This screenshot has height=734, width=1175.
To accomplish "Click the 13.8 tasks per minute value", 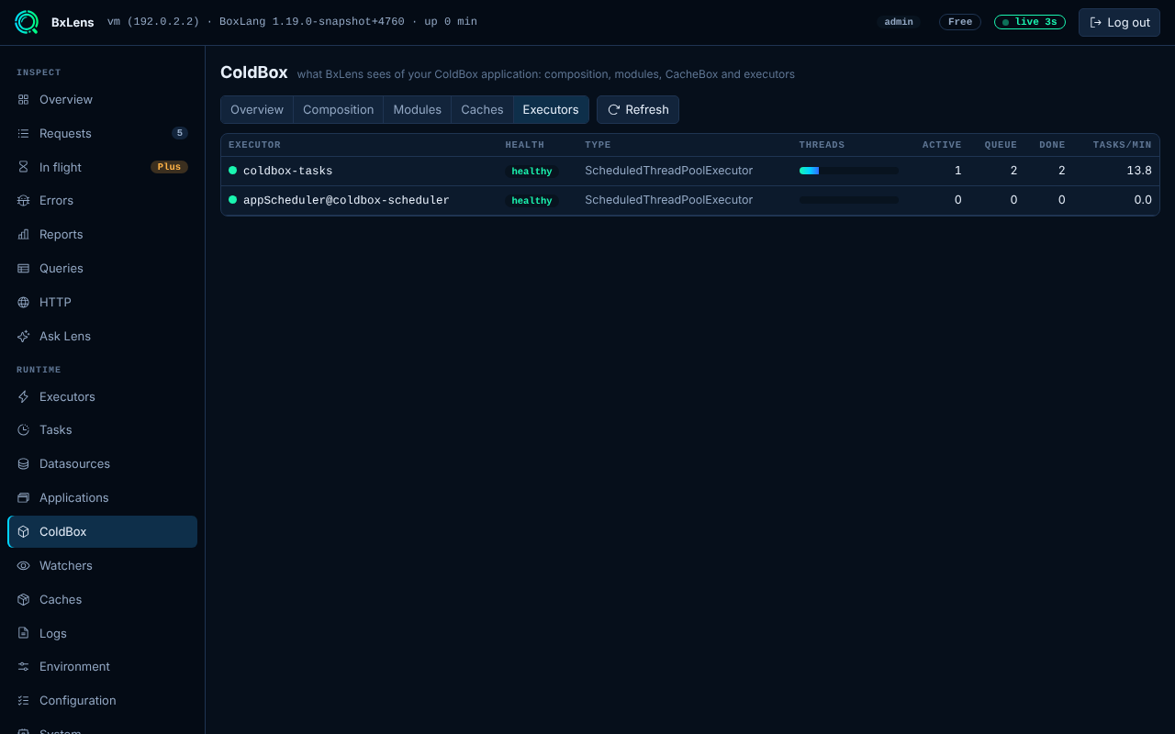I will (x=1139, y=171).
